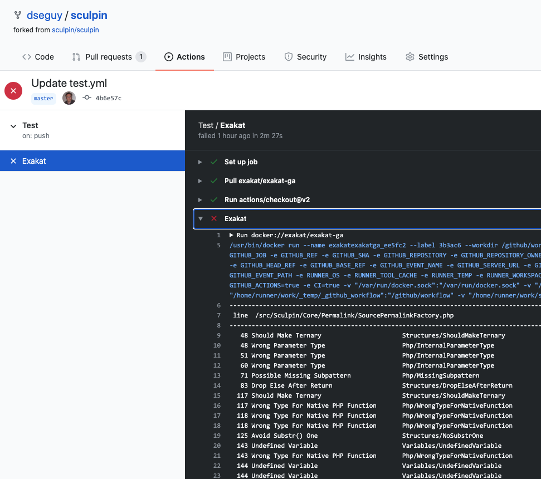This screenshot has height=479, width=541.
Task: Click the red X on Exakat step
Action: click(214, 219)
